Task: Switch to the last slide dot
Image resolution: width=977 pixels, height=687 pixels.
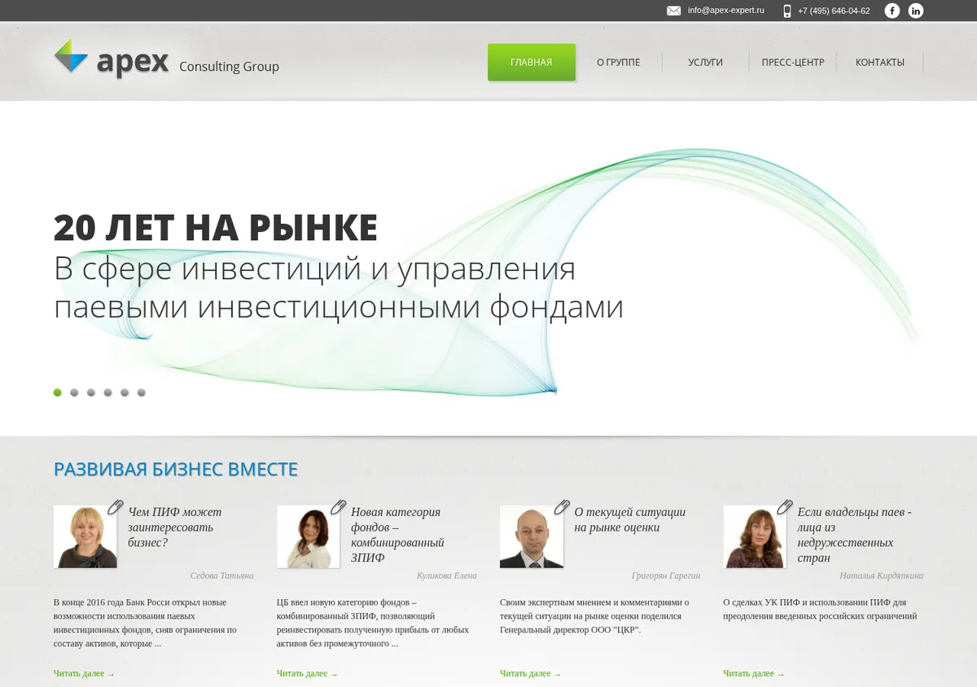Action: point(142,392)
